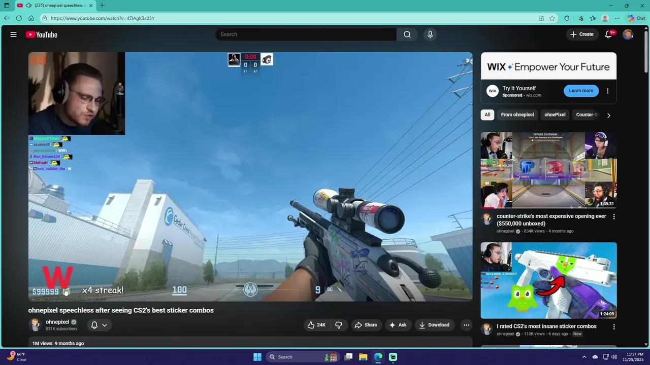650x365 pixels.
Task: Open the tab actions menu
Action: point(7,6)
